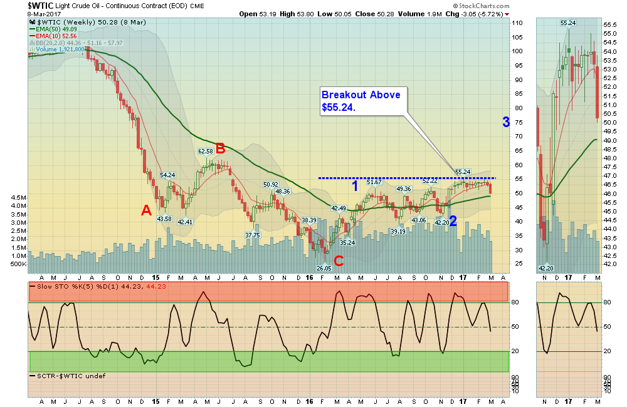Click the red wave label "A"
The image size is (627, 407).
point(146,210)
